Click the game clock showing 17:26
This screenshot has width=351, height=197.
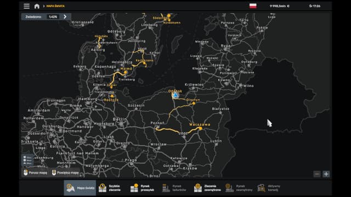[x=315, y=6]
